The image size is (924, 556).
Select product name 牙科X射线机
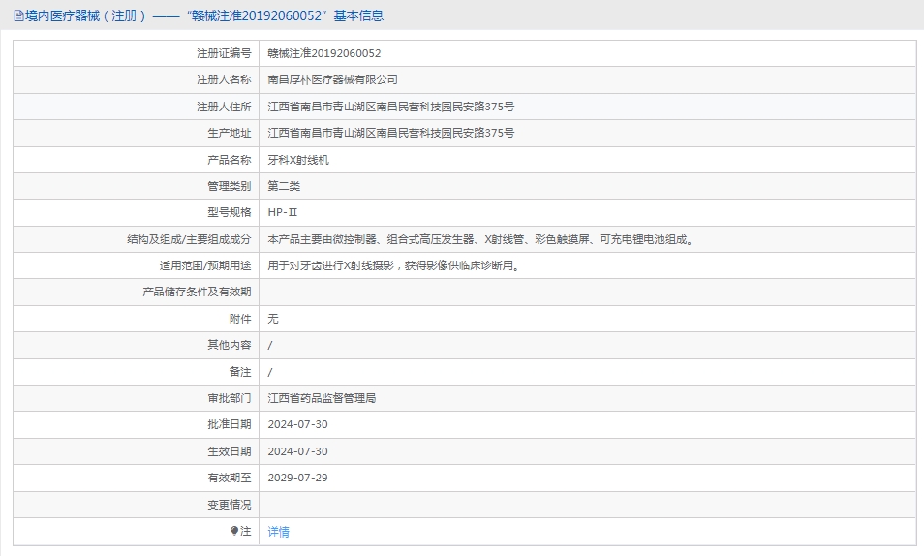(298, 160)
